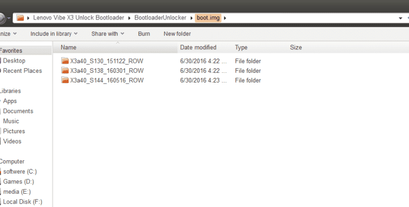Open Games (D:) drive
The image size is (409, 207).
pyautogui.click(x=18, y=181)
